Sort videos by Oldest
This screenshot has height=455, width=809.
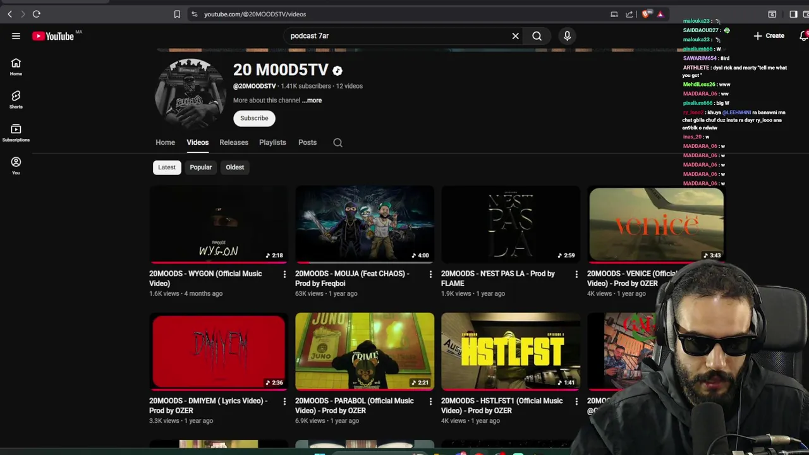coord(234,167)
